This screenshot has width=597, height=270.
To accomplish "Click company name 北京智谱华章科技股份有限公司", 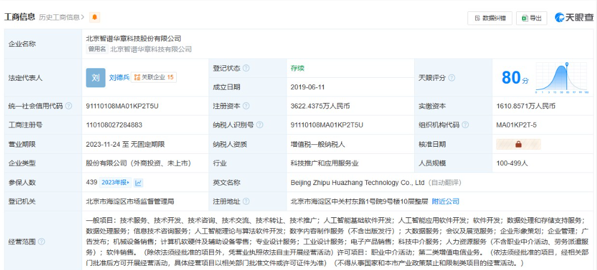I will click(134, 38).
